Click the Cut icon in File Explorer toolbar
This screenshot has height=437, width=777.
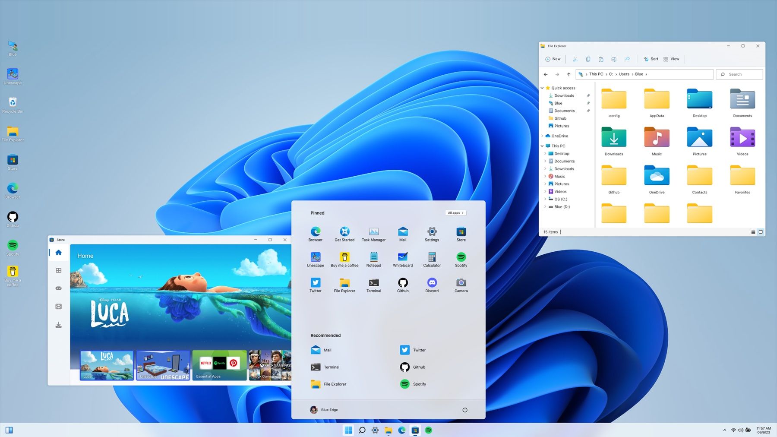[x=575, y=59]
